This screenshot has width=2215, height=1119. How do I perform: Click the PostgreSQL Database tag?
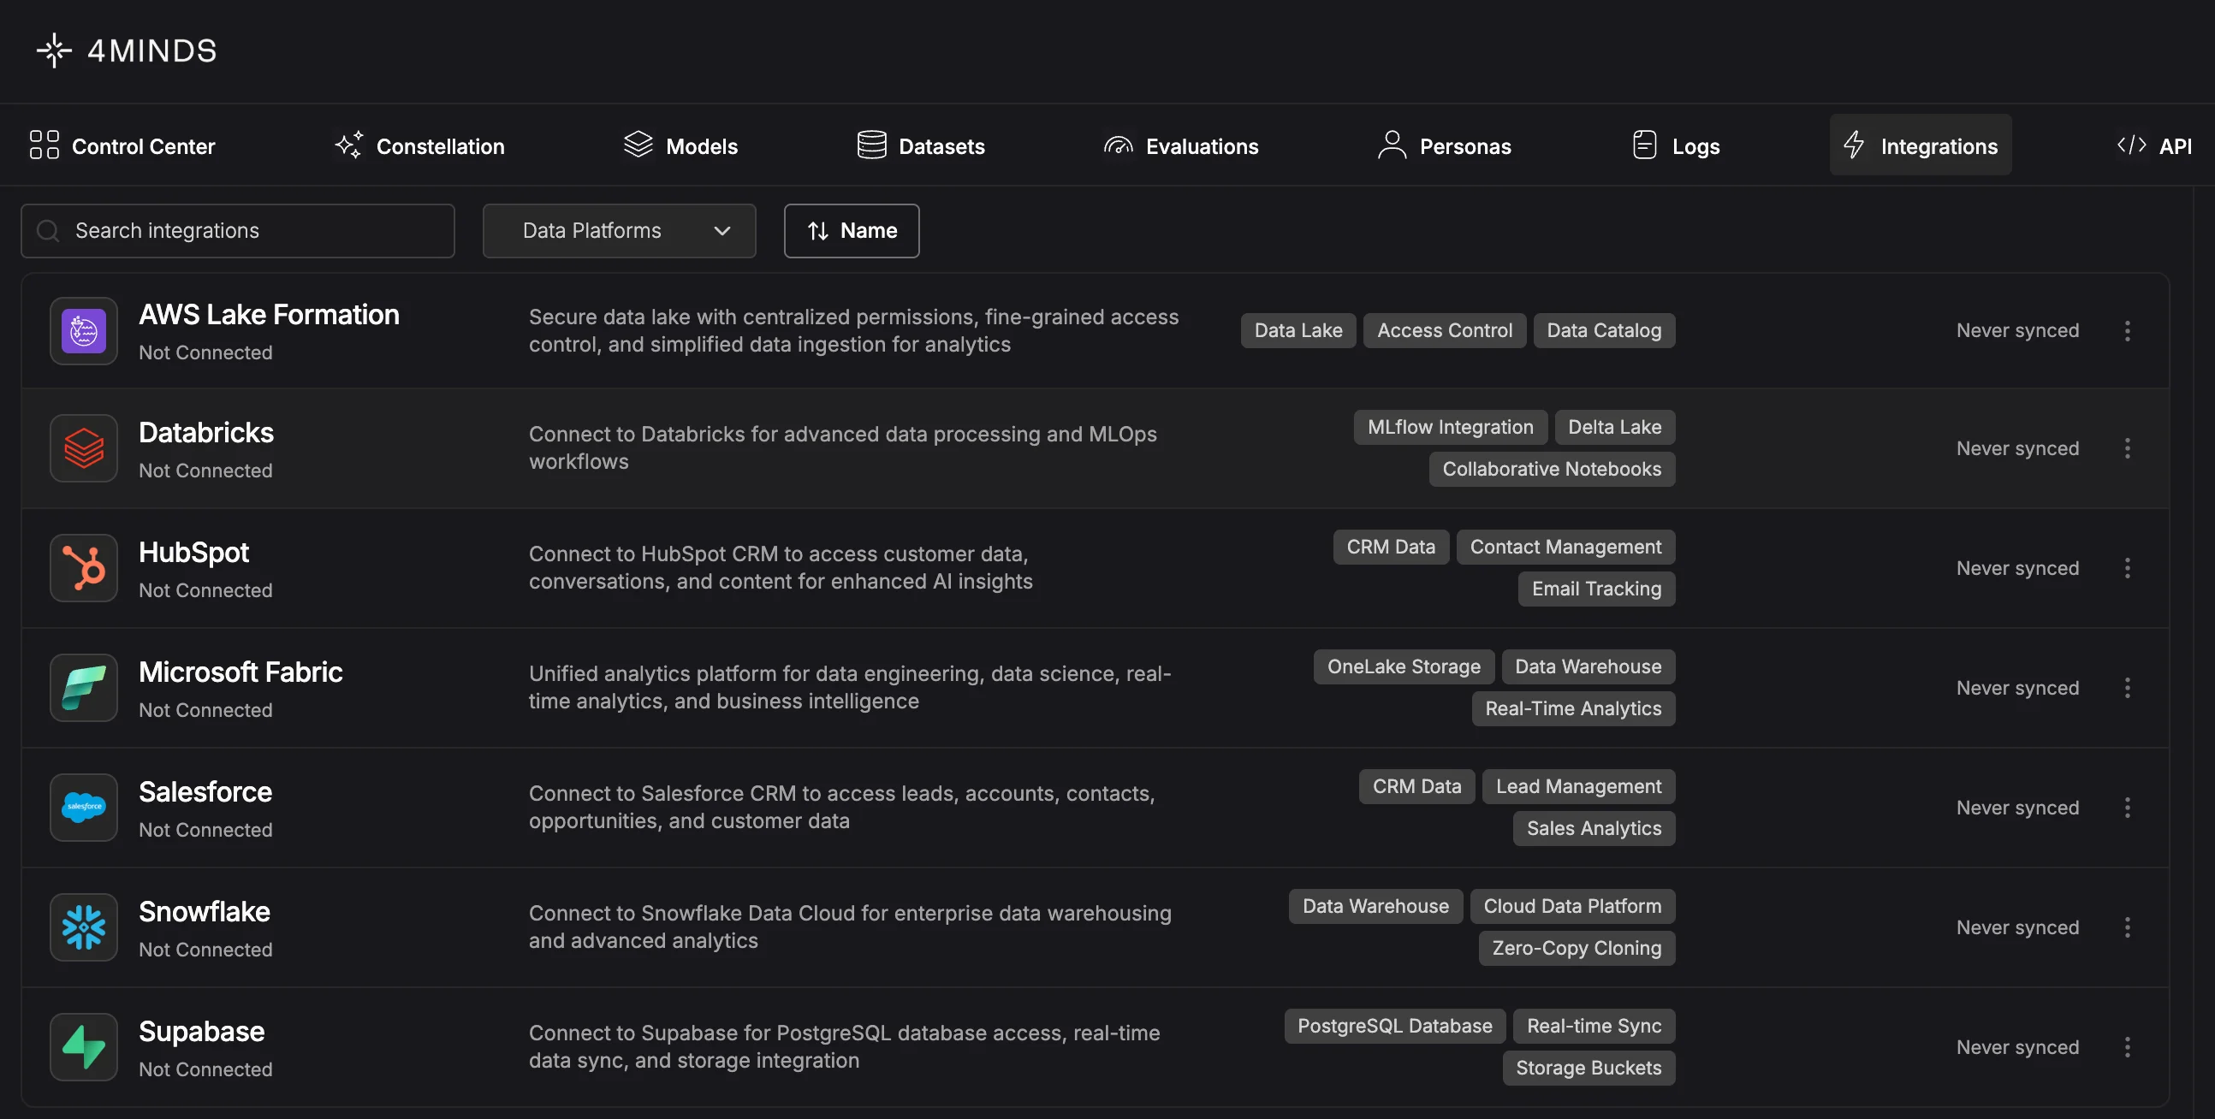[1395, 1025]
